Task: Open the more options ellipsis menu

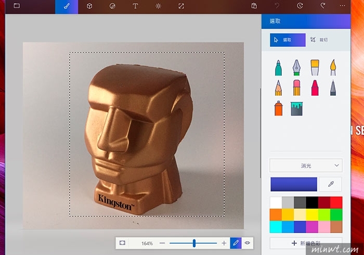Action: 342,6
